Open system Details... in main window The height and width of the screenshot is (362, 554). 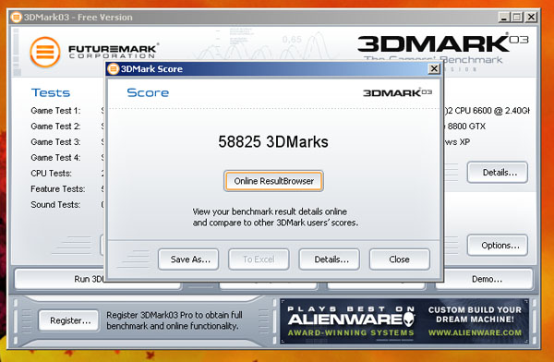tap(498, 173)
